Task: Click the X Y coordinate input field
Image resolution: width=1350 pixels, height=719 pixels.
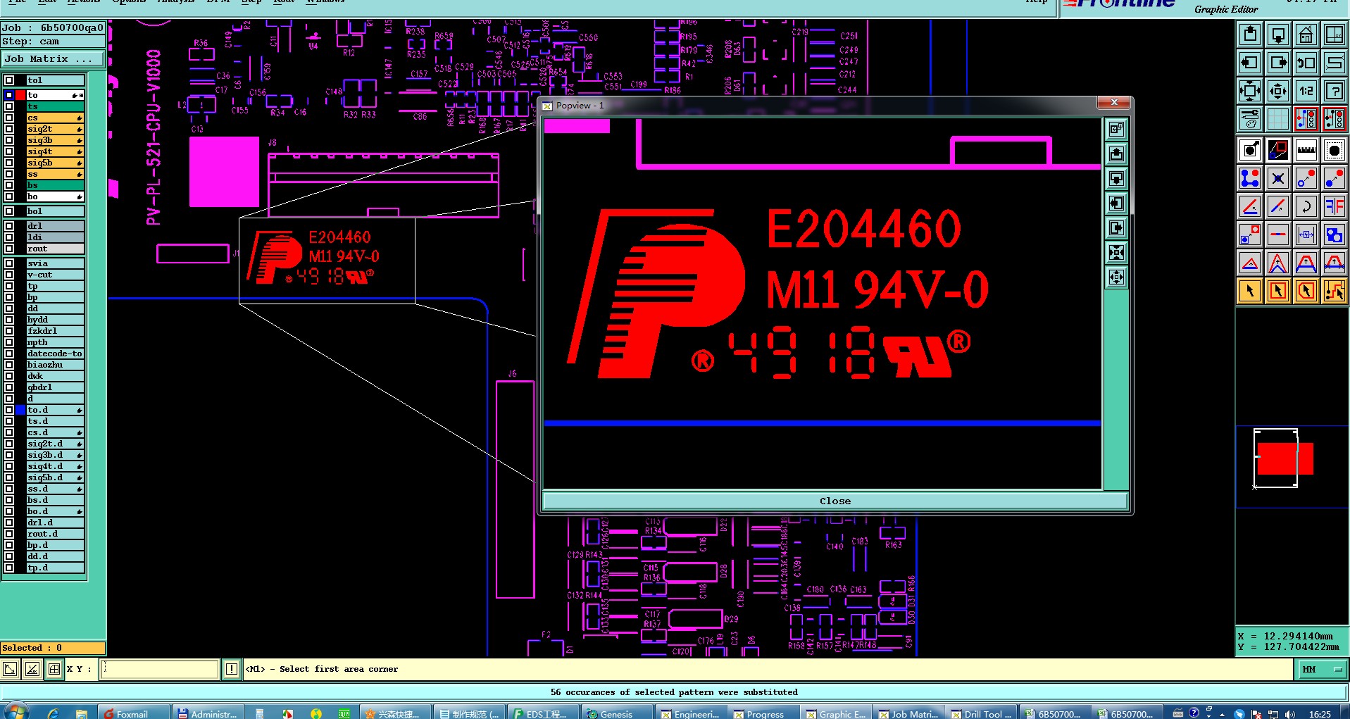Action: coord(161,669)
